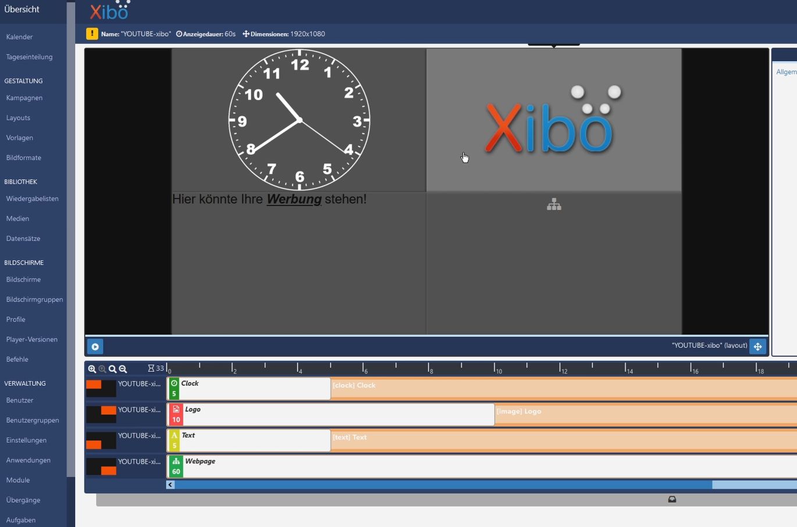
Task: Select the top-right region thumbnail
Action: pos(101,414)
